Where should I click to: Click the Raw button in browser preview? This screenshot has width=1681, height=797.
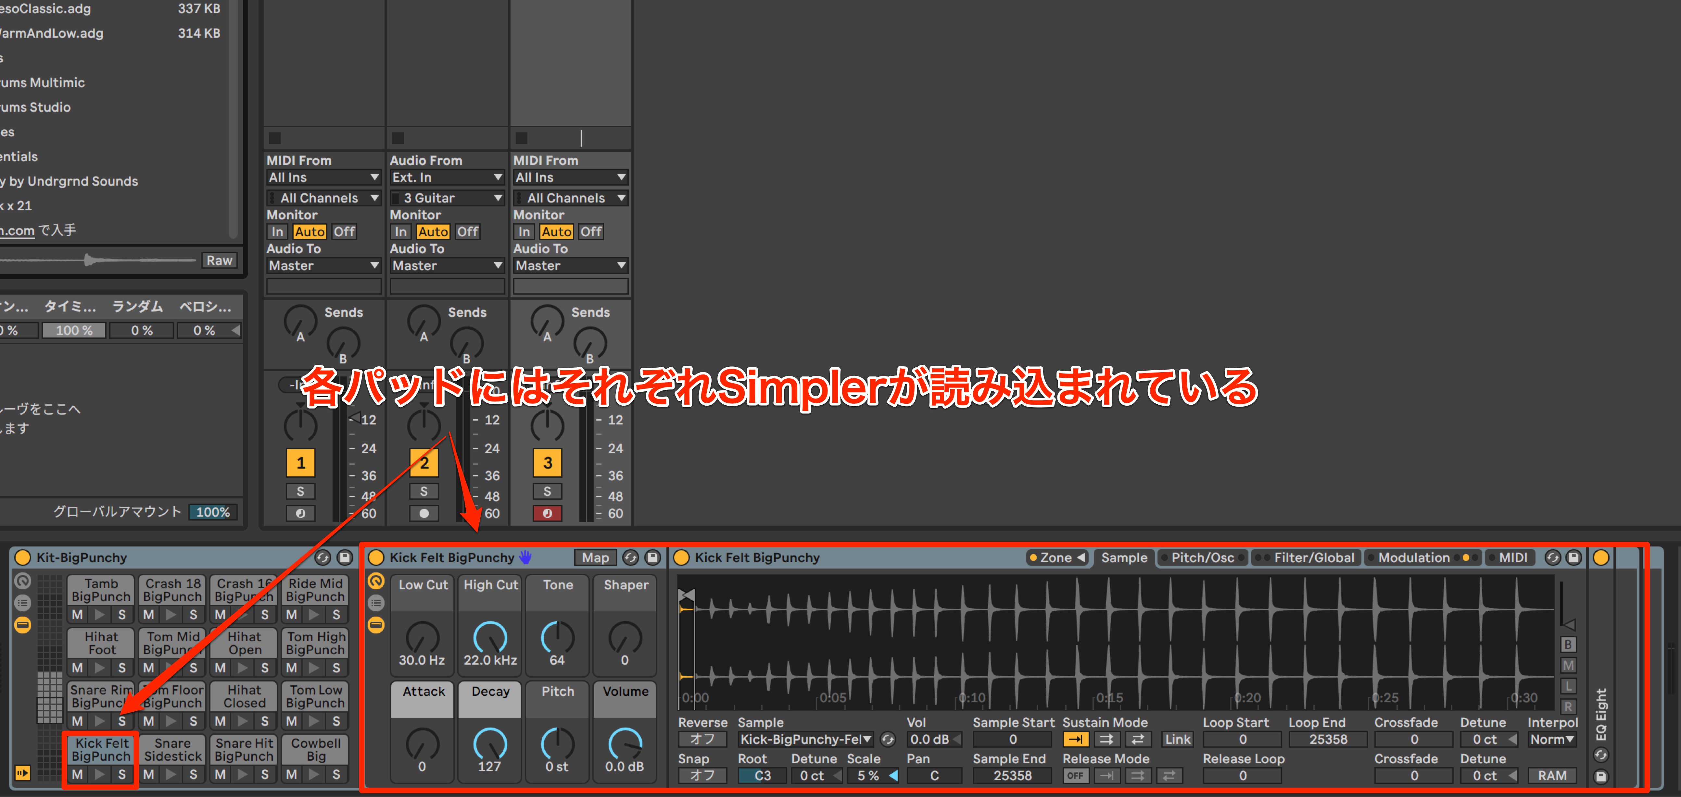coord(219,260)
